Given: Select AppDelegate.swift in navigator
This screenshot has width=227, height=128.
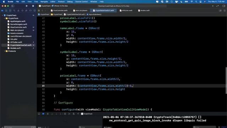Looking at the screenshot, I should pyautogui.click(x=17, y=21).
